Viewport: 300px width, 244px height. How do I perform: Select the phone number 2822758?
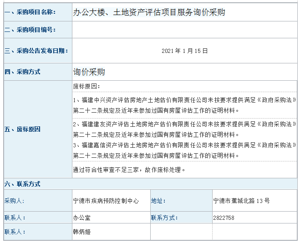[x=224, y=218]
